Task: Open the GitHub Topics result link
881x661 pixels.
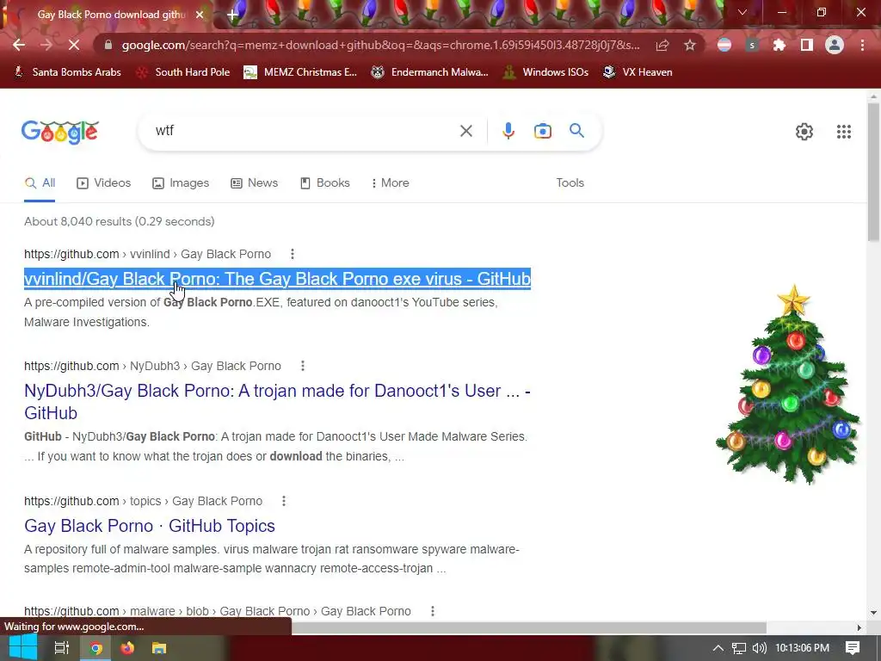Action: (x=150, y=526)
